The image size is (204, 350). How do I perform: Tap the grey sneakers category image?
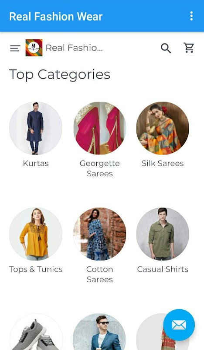click(x=36, y=332)
